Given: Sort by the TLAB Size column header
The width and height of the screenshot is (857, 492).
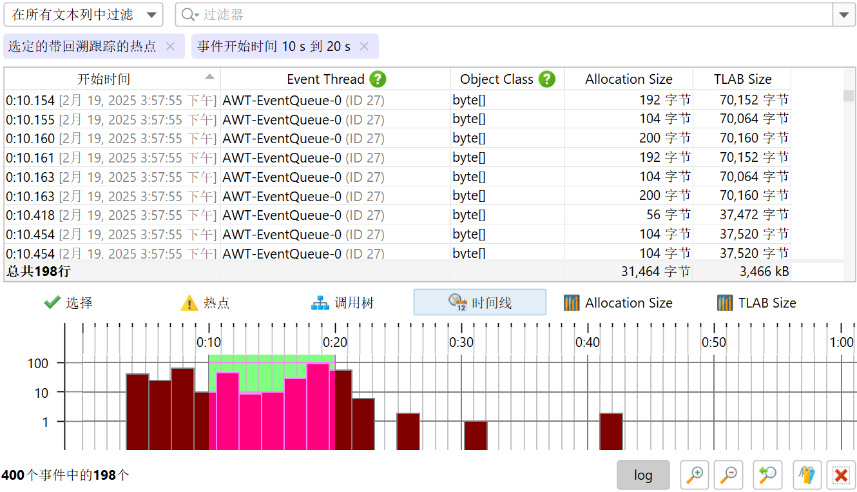Looking at the screenshot, I should (x=742, y=79).
